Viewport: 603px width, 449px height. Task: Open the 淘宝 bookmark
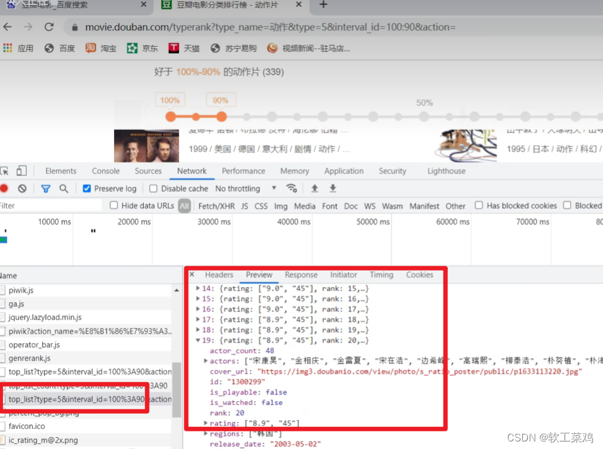tap(101, 48)
